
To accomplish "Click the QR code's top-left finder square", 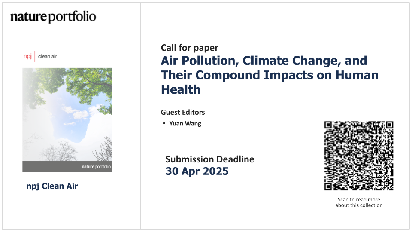I will 328,125.
